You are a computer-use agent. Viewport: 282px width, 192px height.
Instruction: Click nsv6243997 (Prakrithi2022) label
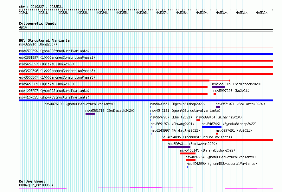point(175,130)
